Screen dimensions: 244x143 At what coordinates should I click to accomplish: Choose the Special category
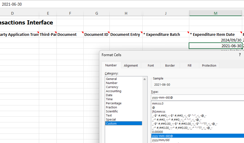[123, 119]
